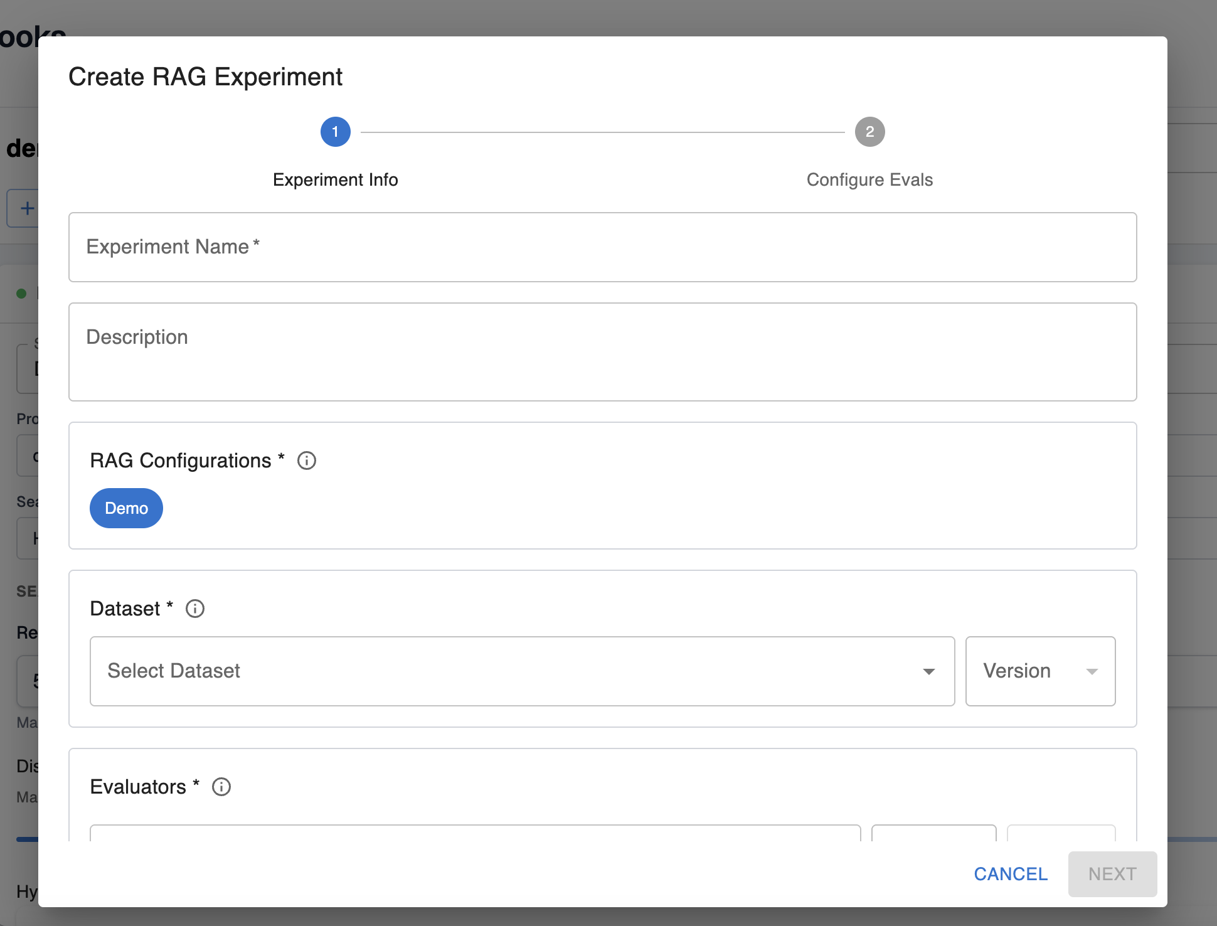The height and width of the screenshot is (926, 1217).
Task: Focus the Experiment Name text field
Action: (602, 247)
